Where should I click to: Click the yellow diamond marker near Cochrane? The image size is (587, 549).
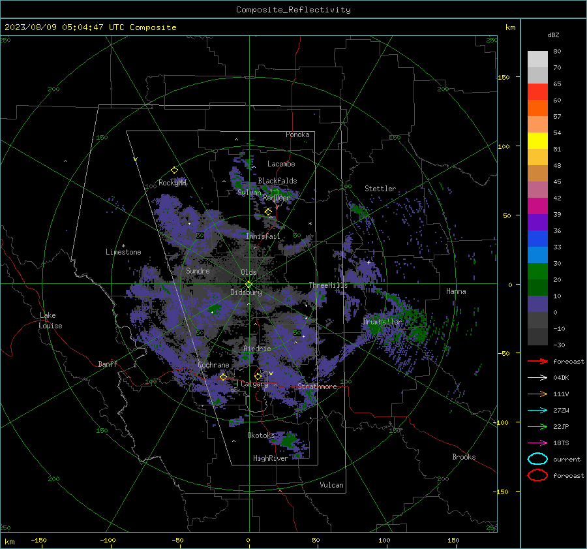(224, 377)
